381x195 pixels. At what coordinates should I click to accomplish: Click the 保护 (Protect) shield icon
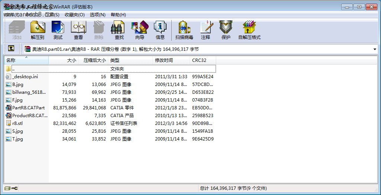click(226, 27)
